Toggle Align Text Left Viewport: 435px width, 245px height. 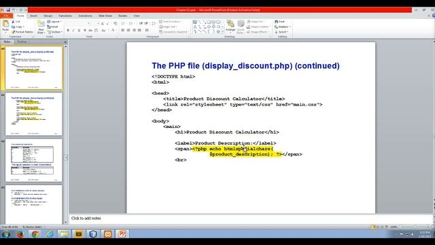point(122,30)
